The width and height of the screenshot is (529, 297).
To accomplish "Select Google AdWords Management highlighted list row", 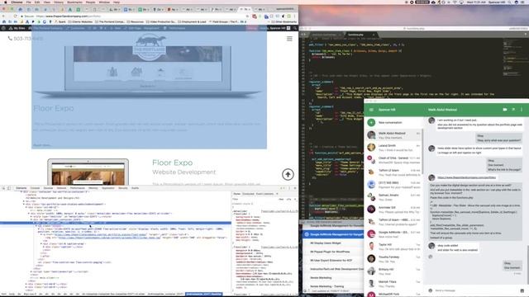I will point(333,234).
